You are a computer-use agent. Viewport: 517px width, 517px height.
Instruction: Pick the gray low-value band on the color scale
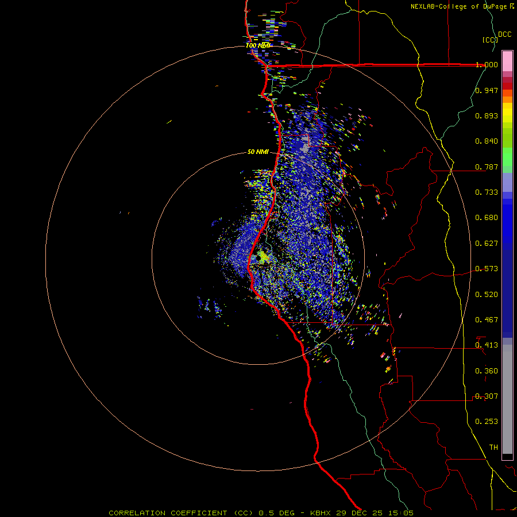click(x=507, y=399)
